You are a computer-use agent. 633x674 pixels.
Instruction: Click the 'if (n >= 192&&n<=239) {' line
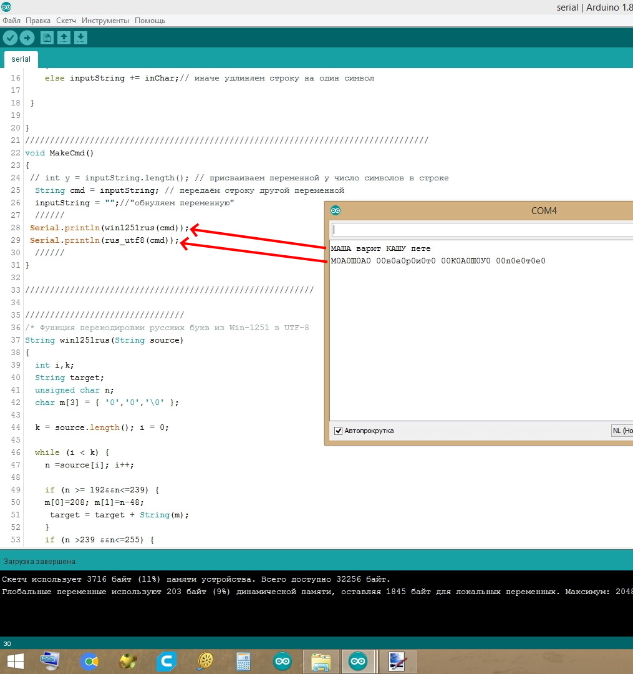coord(102,490)
